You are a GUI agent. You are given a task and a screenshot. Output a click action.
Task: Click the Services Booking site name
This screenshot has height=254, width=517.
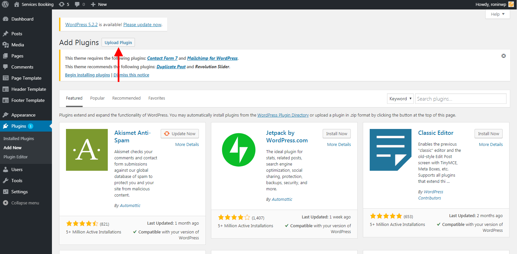pos(38,4)
